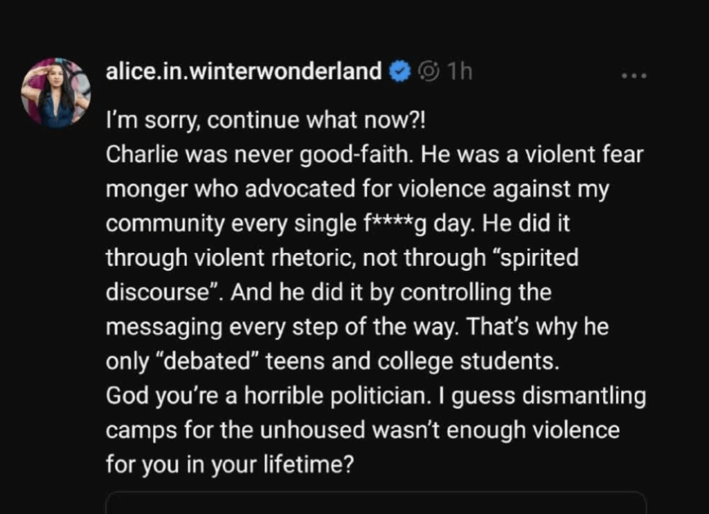Open the more options three-dot menu

click(x=633, y=73)
